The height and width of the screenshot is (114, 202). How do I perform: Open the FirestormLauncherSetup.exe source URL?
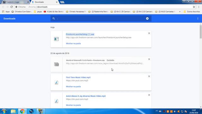click(99, 37)
